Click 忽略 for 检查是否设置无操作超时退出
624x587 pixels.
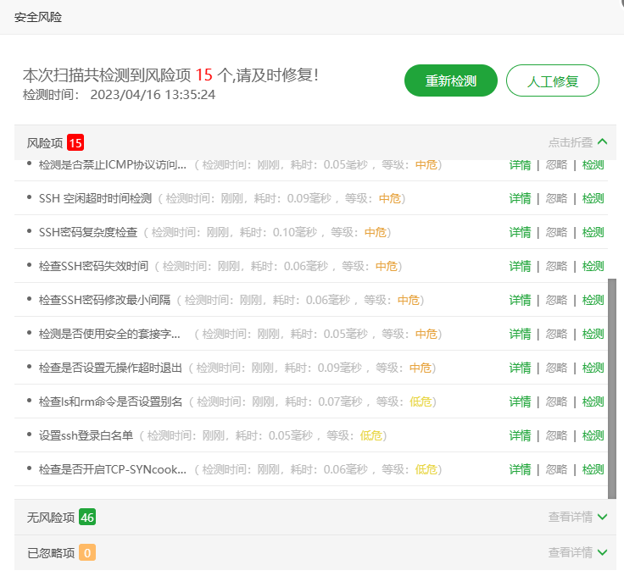pos(556,368)
